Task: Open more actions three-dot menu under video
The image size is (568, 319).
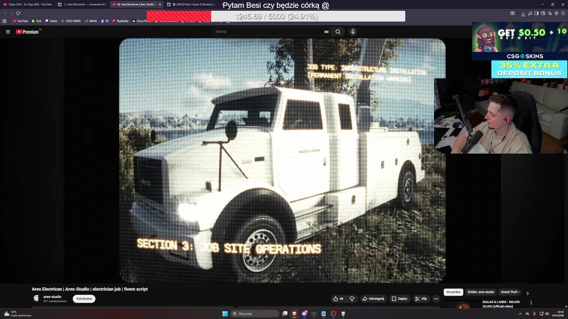Action: pyautogui.click(x=436, y=299)
